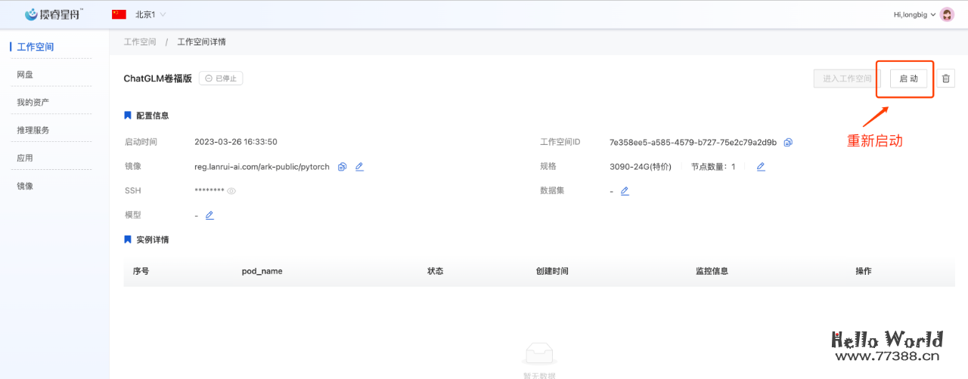Image resolution: width=968 pixels, height=379 pixels.
Task: Open 推理服务 in the sidebar
Action: click(33, 130)
